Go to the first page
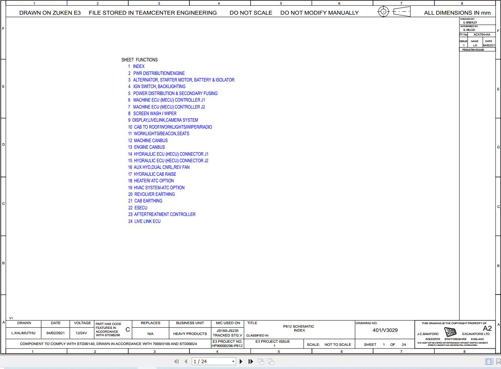501x369 pixels. [176, 362]
